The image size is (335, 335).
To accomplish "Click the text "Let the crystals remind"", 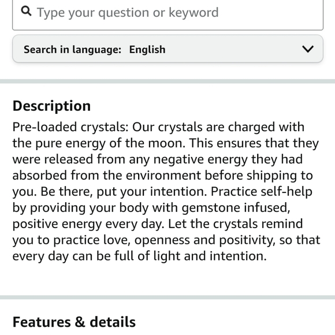I will [x=236, y=224].
